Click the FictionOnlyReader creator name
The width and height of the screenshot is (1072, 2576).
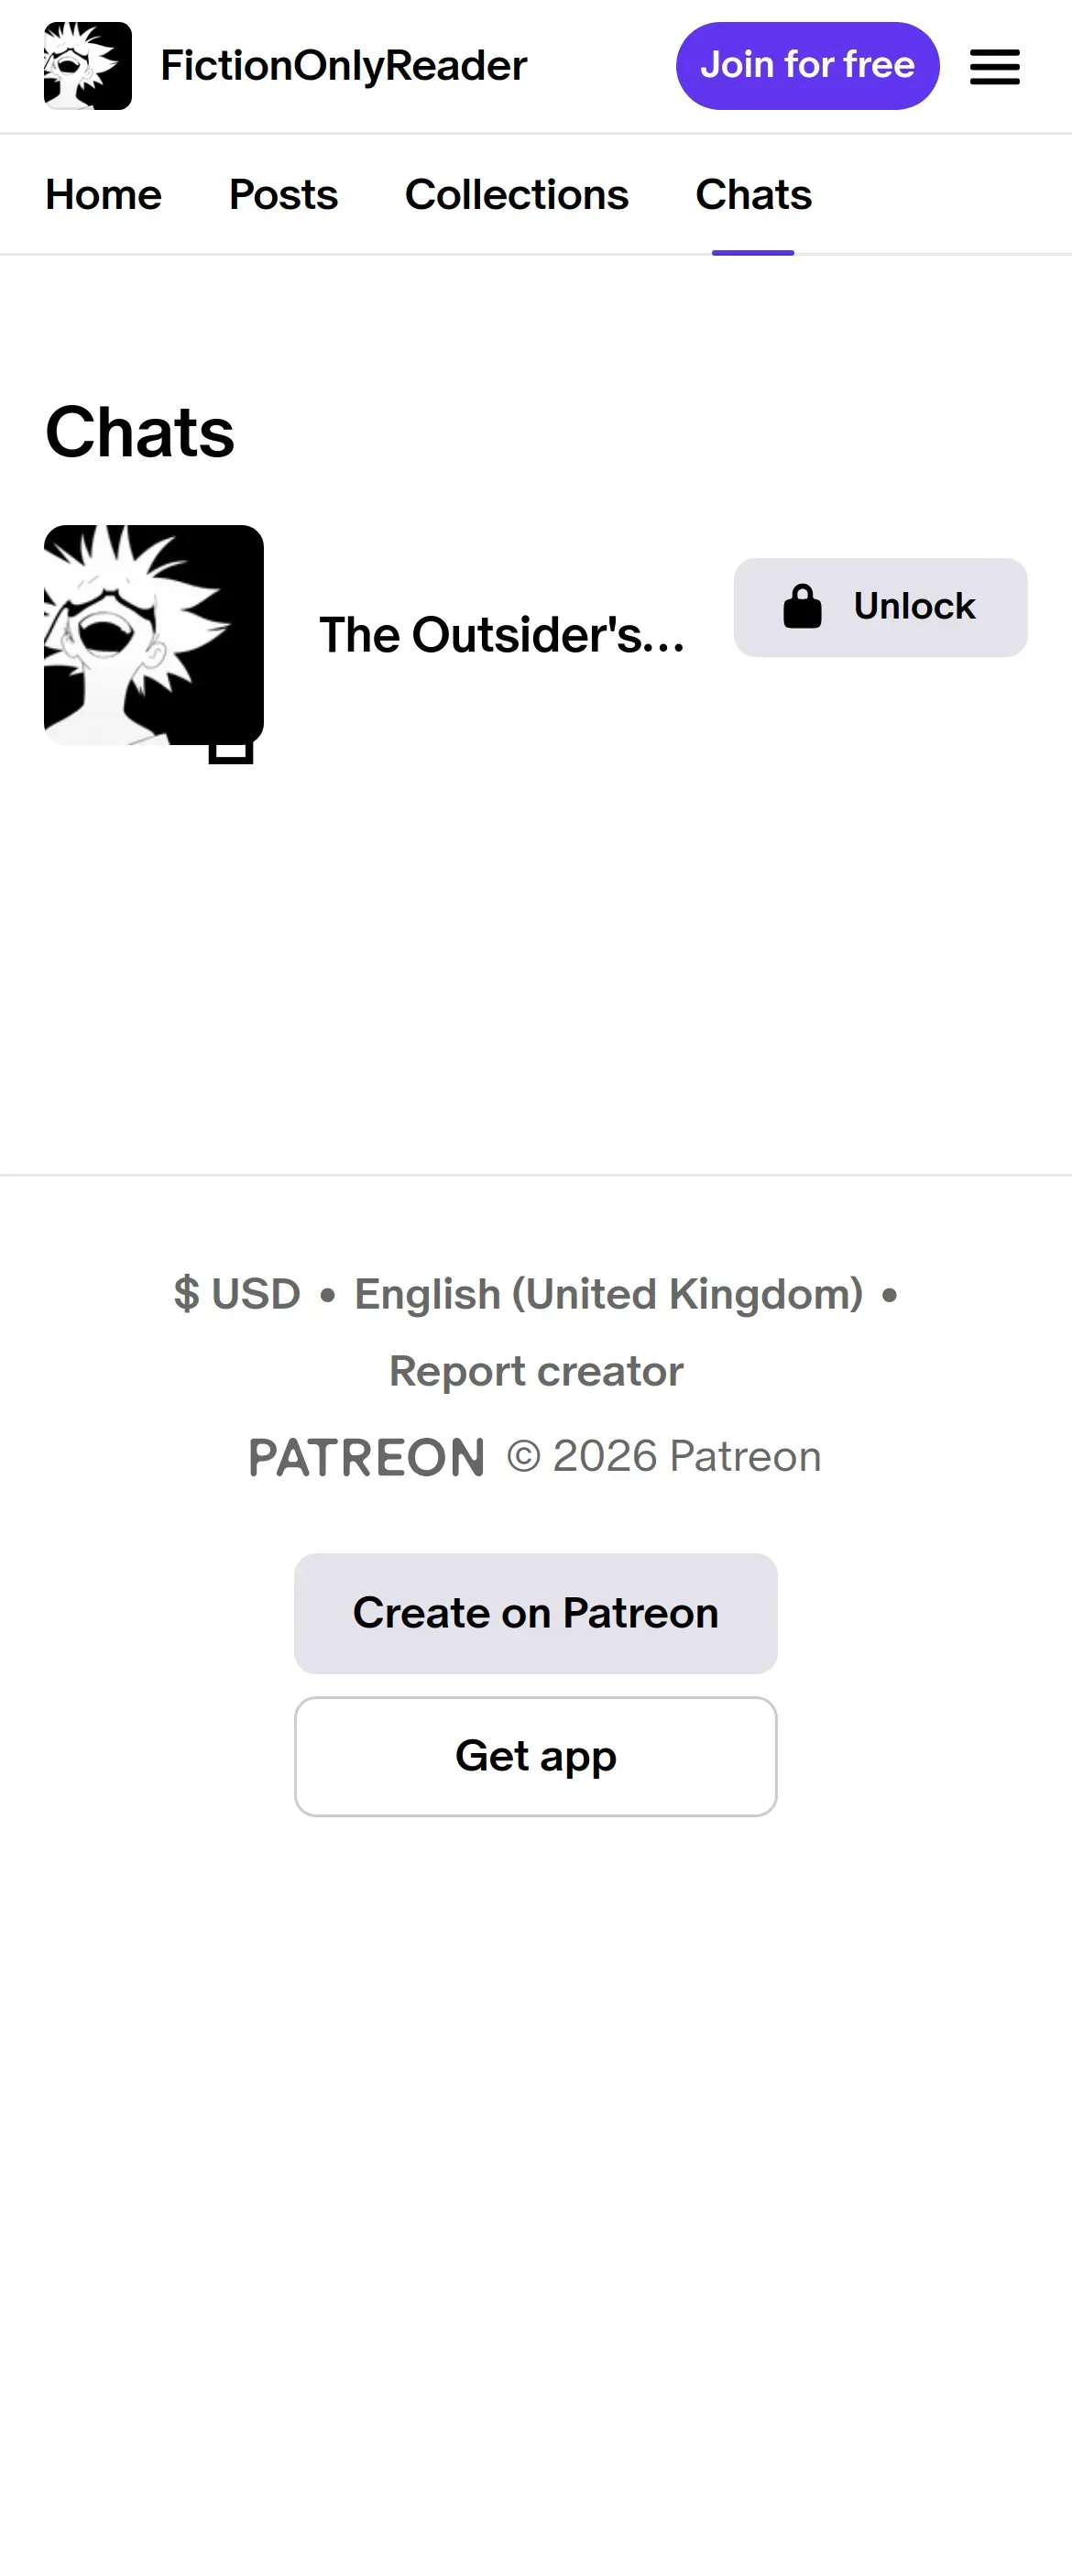coord(343,66)
